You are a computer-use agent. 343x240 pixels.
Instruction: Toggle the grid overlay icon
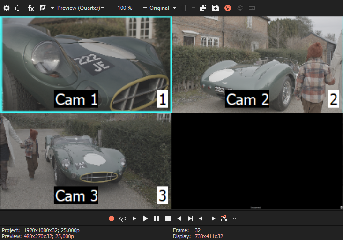(184, 8)
